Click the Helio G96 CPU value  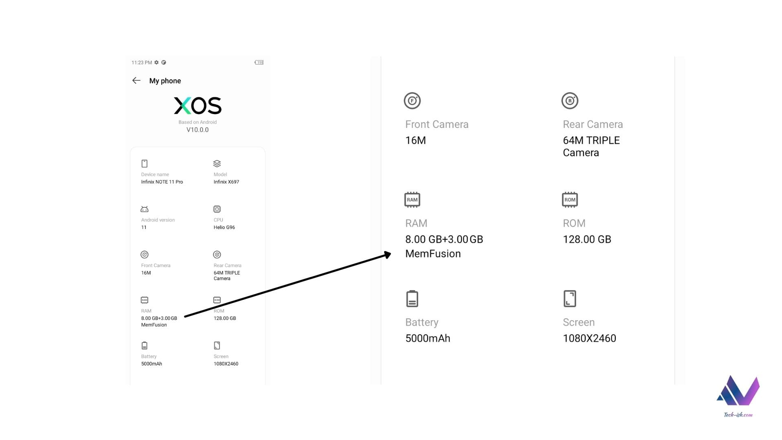tap(224, 227)
